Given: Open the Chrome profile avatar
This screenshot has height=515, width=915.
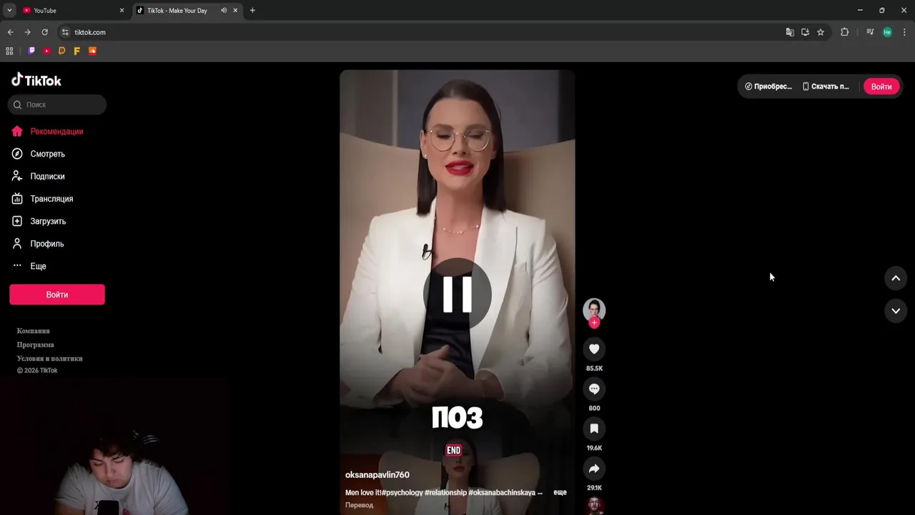Looking at the screenshot, I should 887,32.
